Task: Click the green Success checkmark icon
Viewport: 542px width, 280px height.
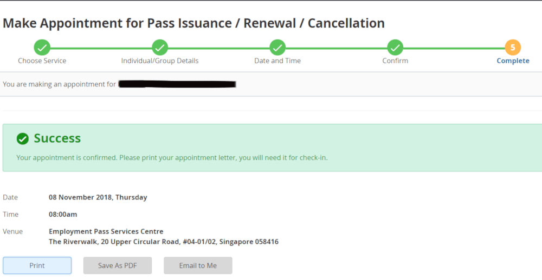Action: tap(22, 139)
